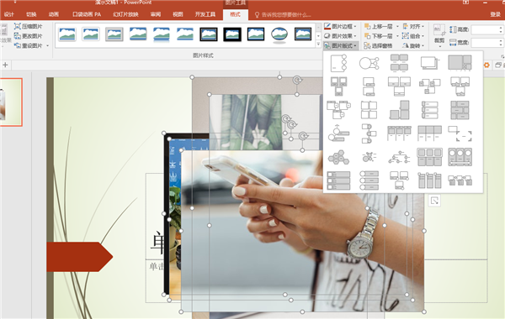
Task: Switch to the 动画 animations tab
Action: point(54,14)
